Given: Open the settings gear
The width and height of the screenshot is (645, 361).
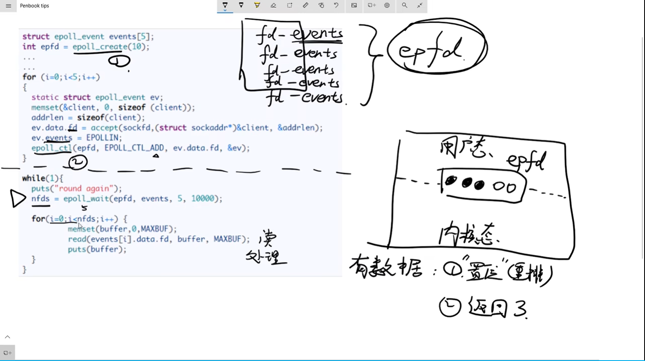Looking at the screenshot, I should click(x=387, y=5).
